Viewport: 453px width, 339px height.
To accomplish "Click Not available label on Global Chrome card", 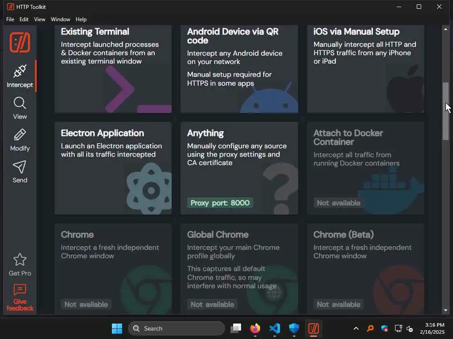I will [x=212, y=305].
